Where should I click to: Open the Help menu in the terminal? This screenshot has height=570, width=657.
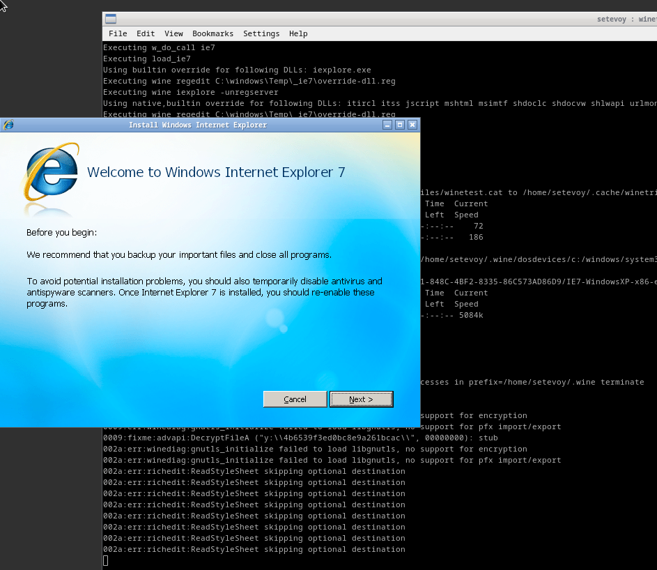tap(298, 33)
